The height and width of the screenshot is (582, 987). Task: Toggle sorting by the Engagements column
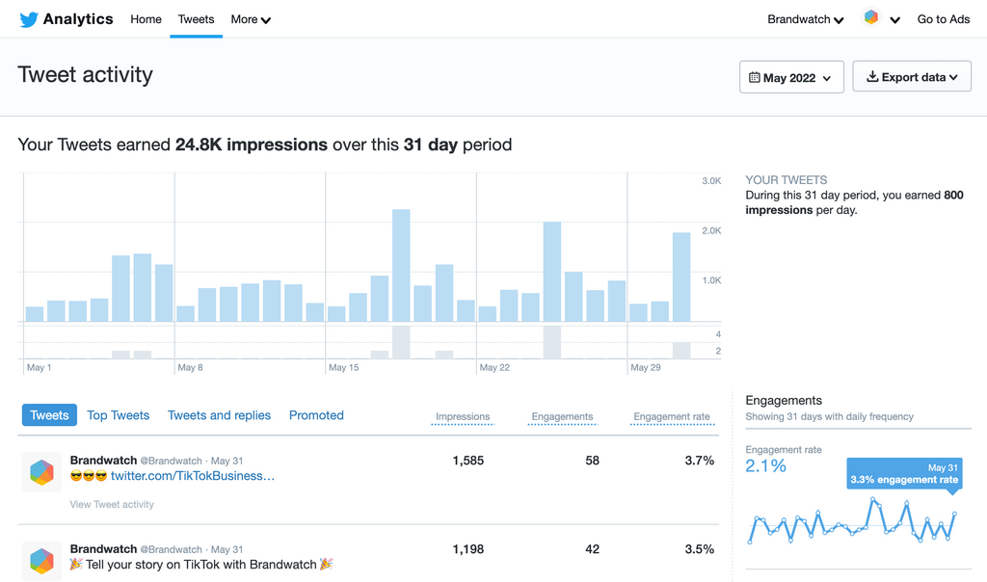(x=561, y=416)
